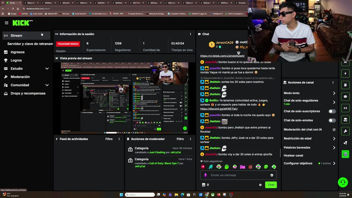Viewport: 352px width, 198px height.
Task: Open the green headset support button
Action: tap(343, 182)
